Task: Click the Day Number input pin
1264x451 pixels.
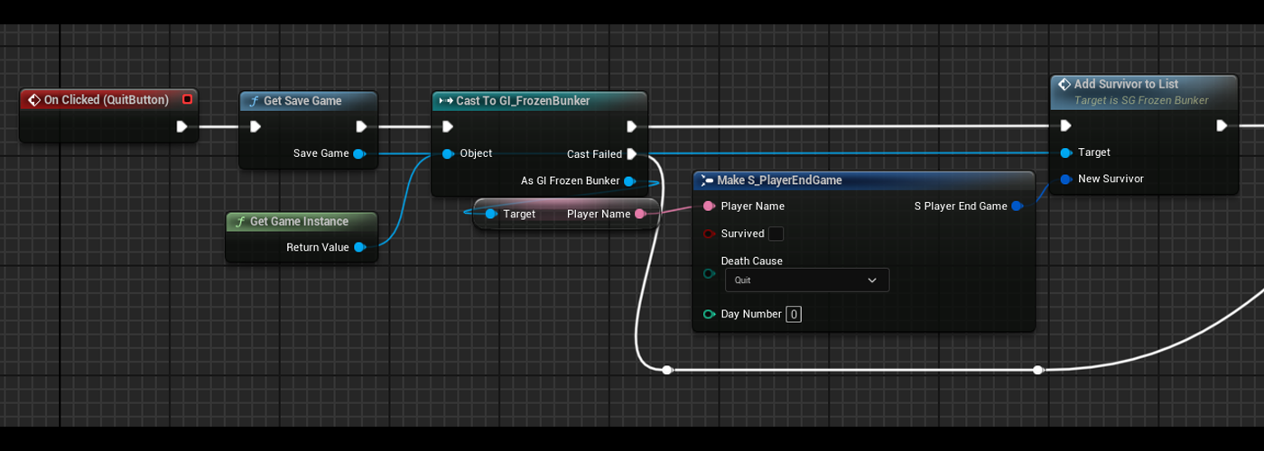Action: [x=709, y=314]
